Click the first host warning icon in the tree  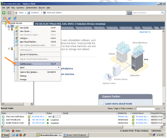pyautogui.click(x=12, y=29)
